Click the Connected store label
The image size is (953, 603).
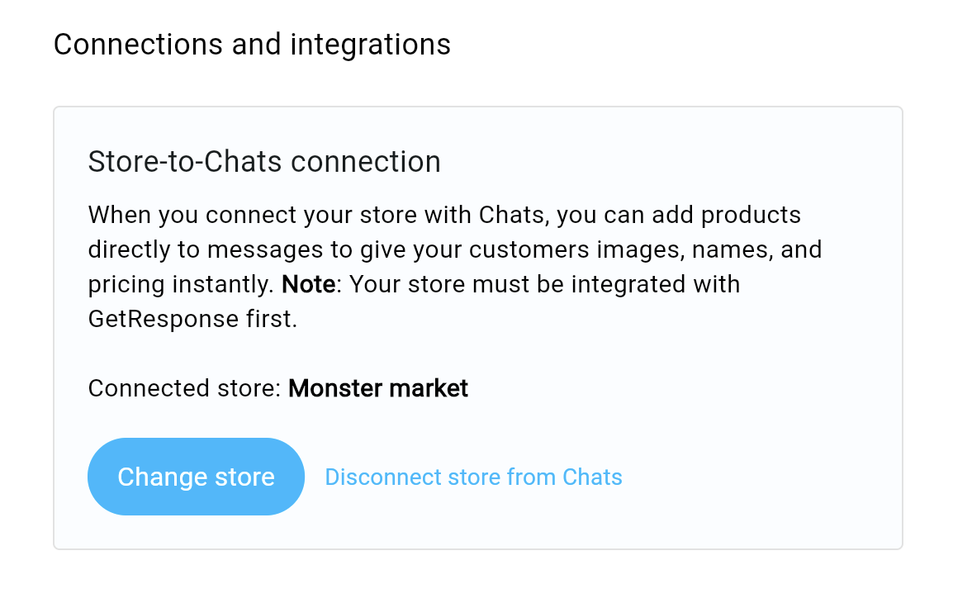(185, 388)
